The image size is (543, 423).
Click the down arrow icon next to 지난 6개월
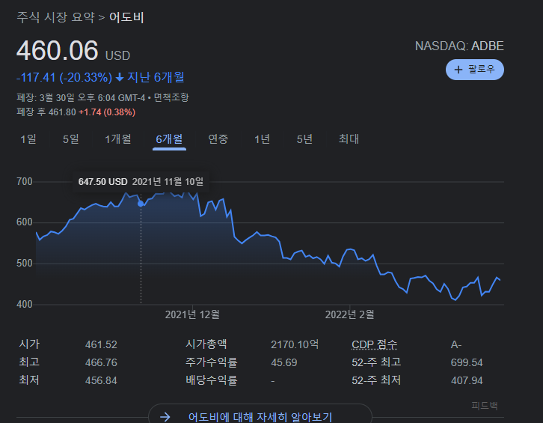pyautogui.click(x=120, y=77)
